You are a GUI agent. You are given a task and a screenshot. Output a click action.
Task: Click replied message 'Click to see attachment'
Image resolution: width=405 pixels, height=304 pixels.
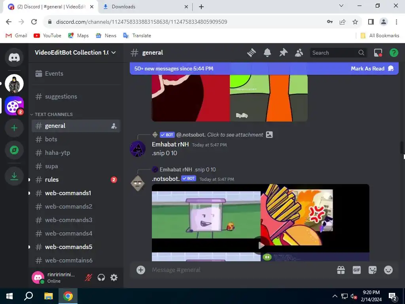235,135
